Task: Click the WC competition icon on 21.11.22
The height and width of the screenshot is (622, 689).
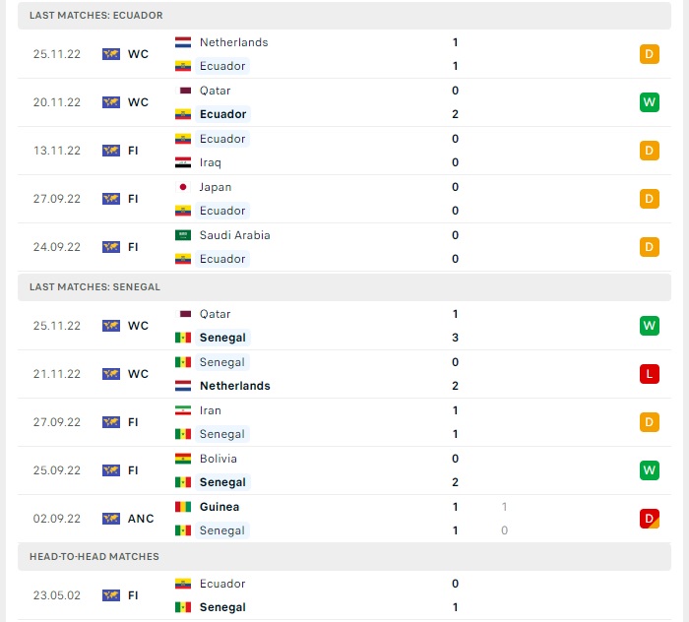Action: 110,374
